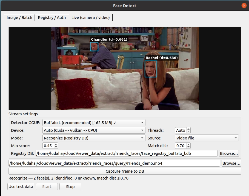Expand the Device combo box
This screenshot has width=249, height=196.
(x=94, y=130)
